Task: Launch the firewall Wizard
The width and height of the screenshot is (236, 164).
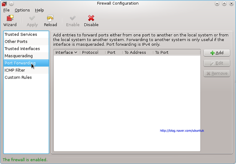Action: (10, 21)
